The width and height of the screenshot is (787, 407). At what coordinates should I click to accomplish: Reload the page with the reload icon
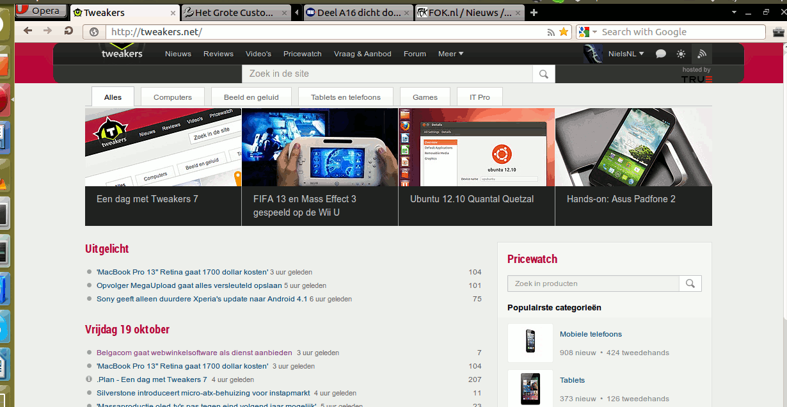tap(68, 31)
